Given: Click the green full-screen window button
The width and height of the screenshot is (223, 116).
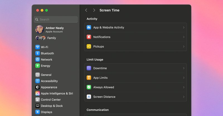Looking at the screenshot, I should (47, 10).
